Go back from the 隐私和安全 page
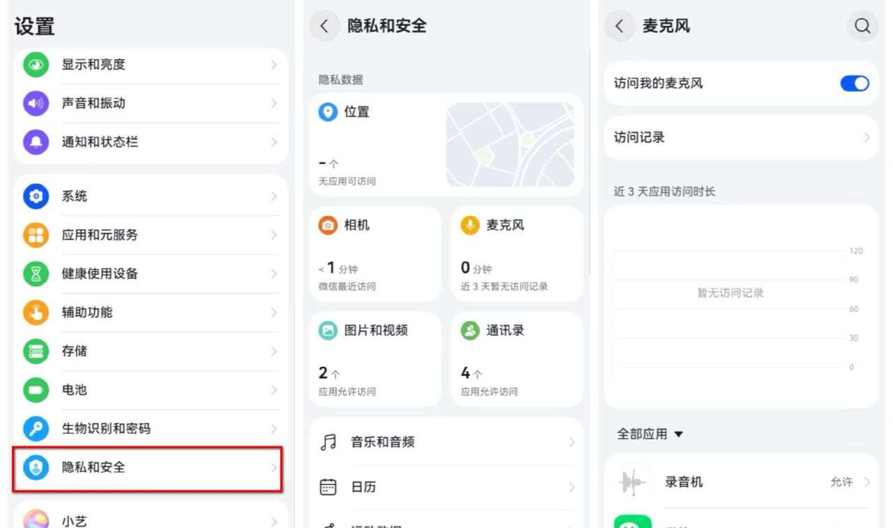This screenshot has width=893, height=528. 324,26
